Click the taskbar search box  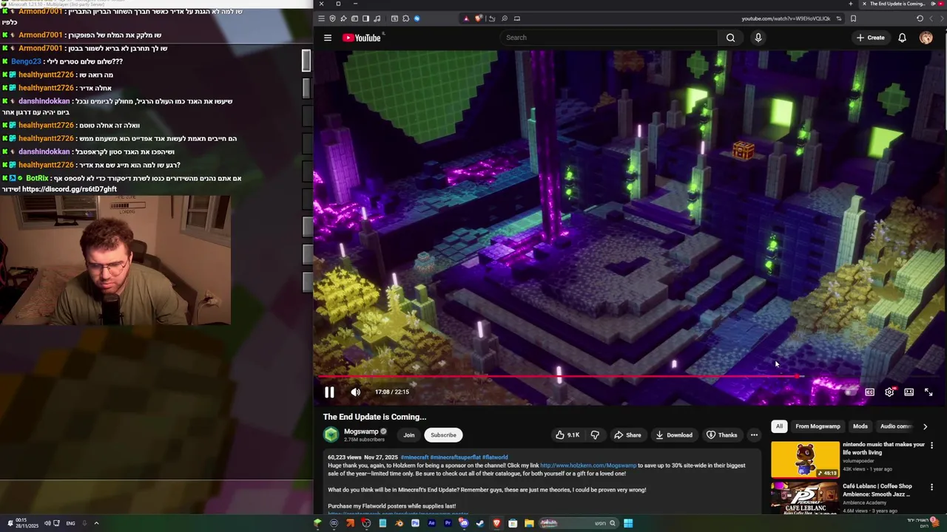[579, 523]
